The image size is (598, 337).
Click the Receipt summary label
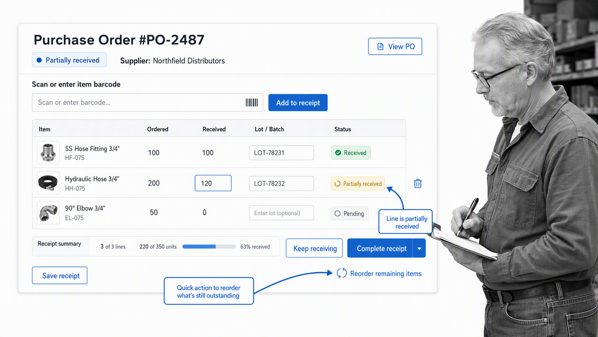pyautogui.click(x=59, y=244)
